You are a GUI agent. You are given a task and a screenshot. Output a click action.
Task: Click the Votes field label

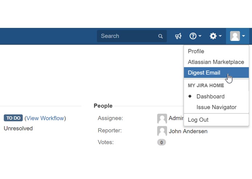[106, 142]
